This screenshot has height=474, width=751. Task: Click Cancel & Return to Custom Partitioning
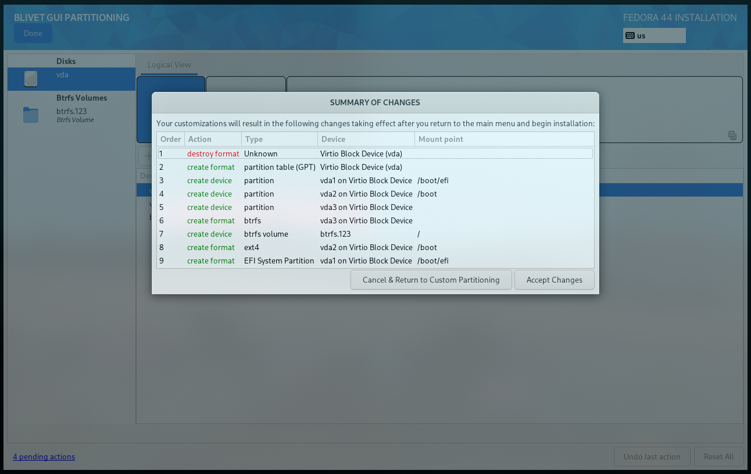431,280
